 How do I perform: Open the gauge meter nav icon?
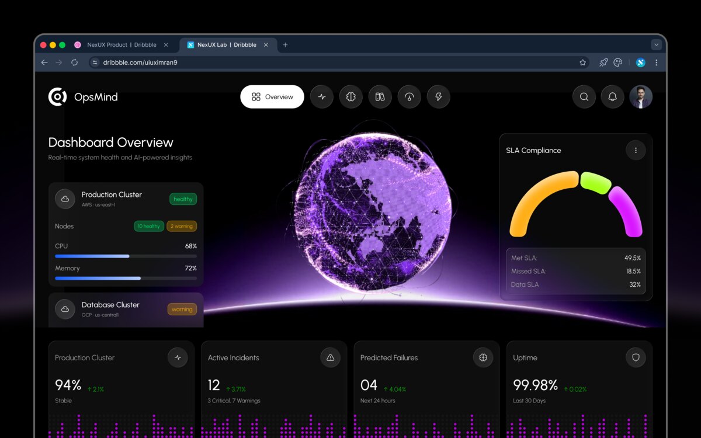[410, 97]
